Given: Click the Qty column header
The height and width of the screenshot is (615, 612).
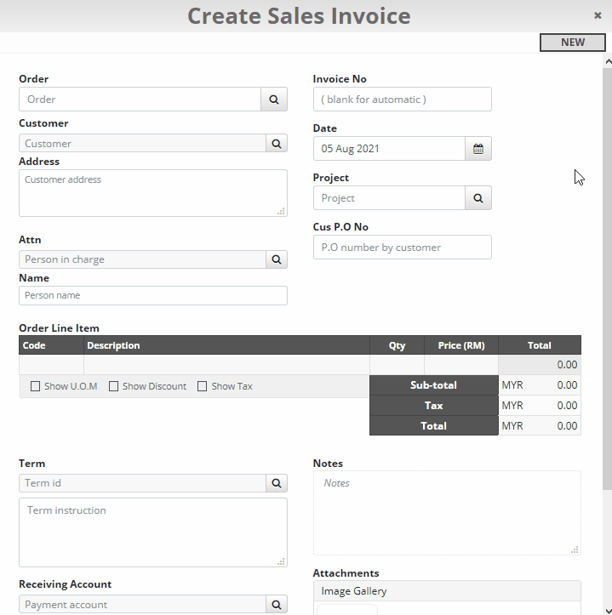Looking at the screenshot, I should (397, 345).
